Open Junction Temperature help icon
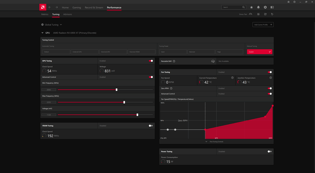This screenshot has height=173, width=315. click(271, 78)
